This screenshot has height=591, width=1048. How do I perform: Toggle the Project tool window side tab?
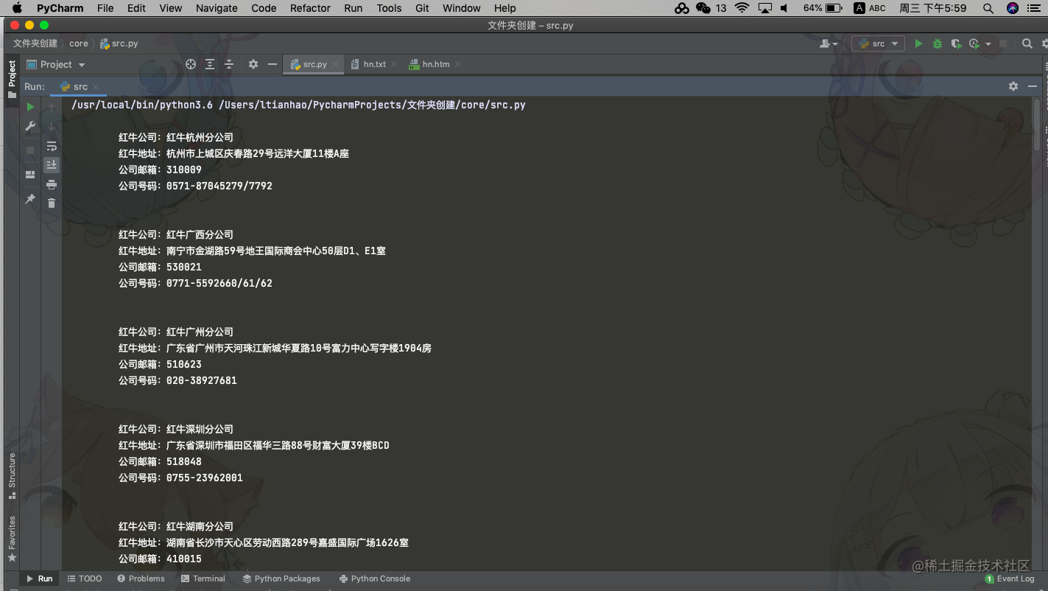click(12, 80)
